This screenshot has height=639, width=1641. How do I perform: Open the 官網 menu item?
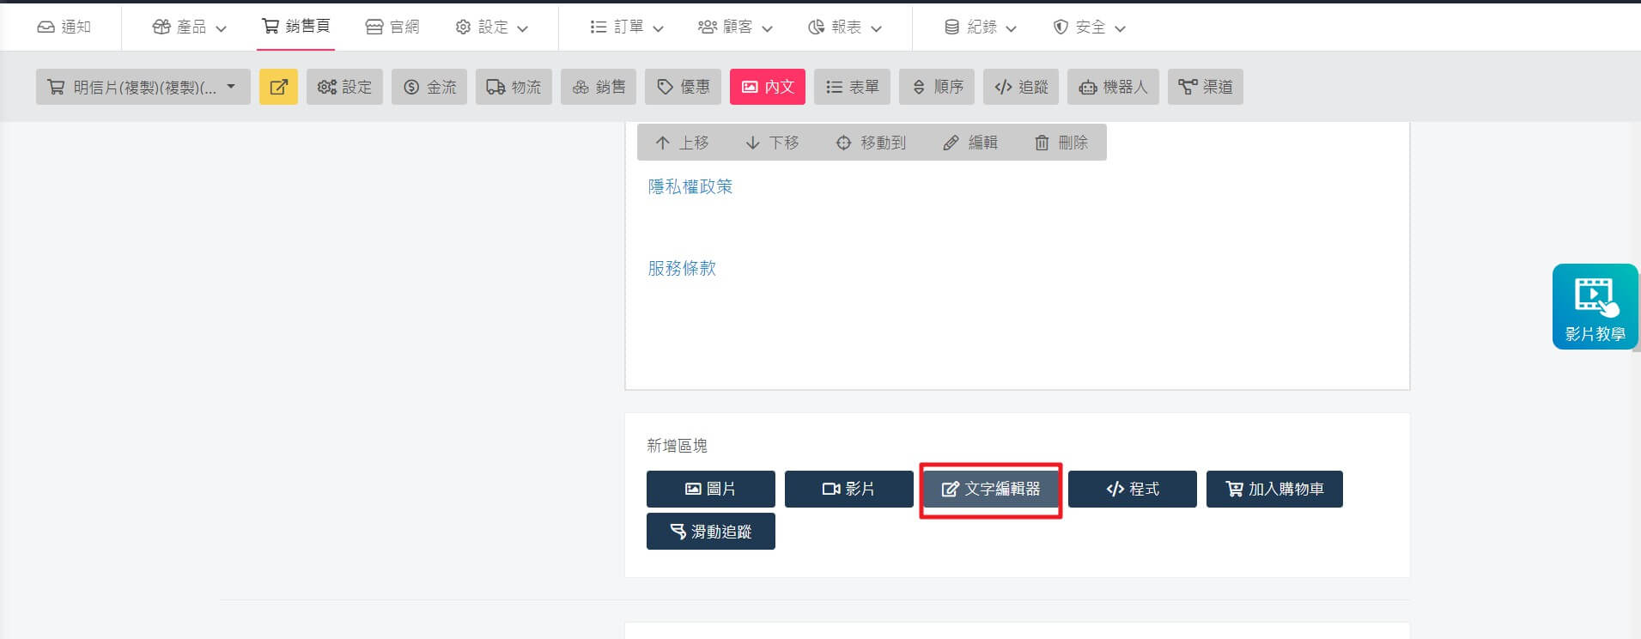pyautogui.click(x=392, y=27)
